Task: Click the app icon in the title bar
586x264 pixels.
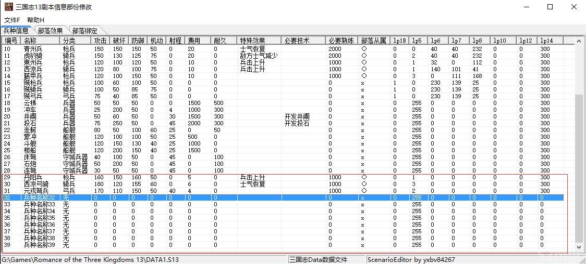Action: click(8, 7)
